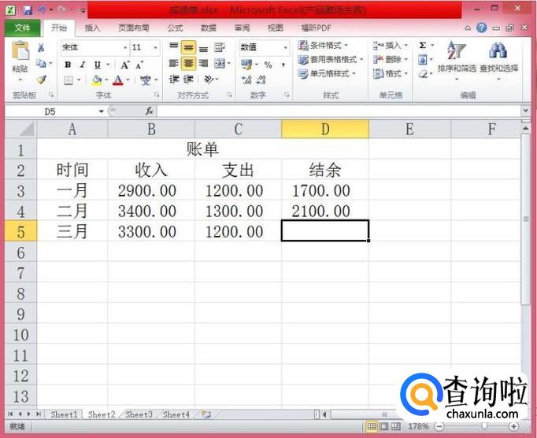Click the AutoSum sigma icon

[423, 46]
